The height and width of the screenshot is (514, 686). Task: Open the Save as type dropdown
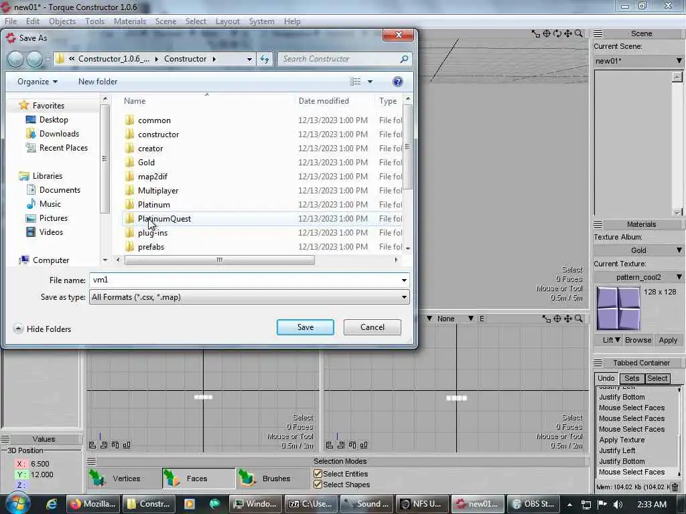[249, 297]
